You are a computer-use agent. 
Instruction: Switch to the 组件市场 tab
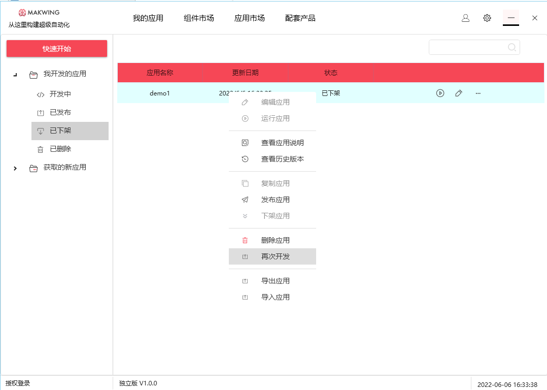[198, 17]
